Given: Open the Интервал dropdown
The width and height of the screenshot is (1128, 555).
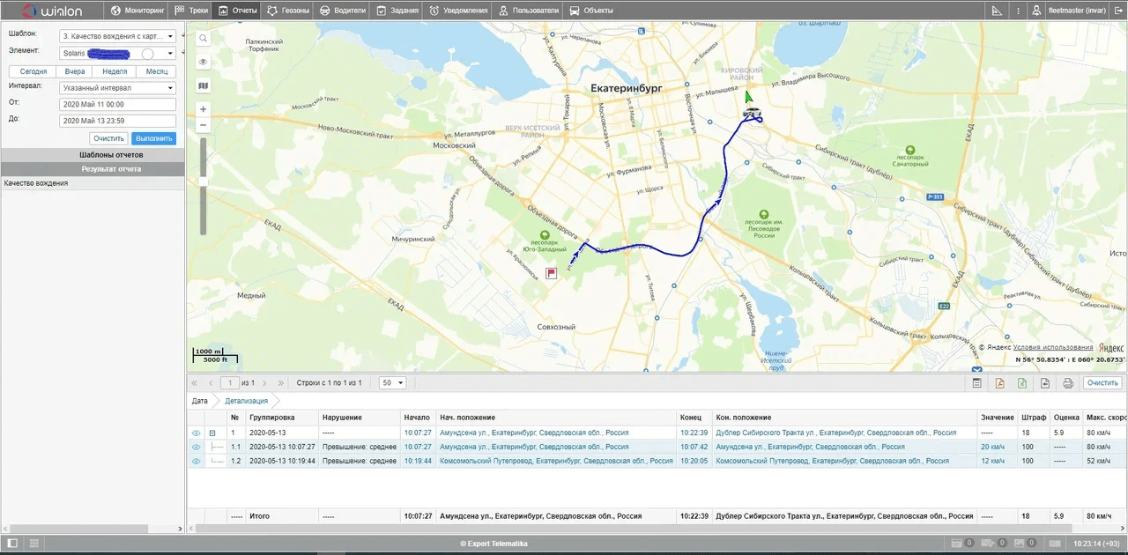Looking at the screenshot, I should point(117,88).
